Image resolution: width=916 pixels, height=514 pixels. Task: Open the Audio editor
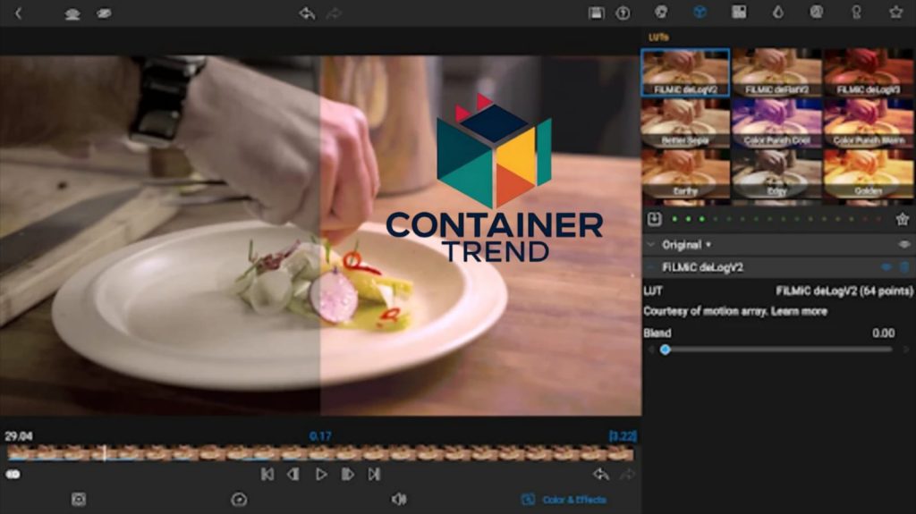(399, 500)
